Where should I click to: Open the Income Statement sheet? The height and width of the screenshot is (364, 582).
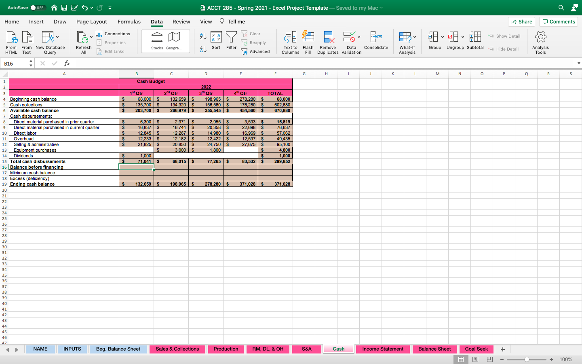click(x=383, y=349)
